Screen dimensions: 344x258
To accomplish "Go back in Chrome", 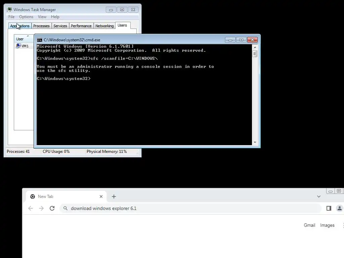I will (x=31, y=208).
